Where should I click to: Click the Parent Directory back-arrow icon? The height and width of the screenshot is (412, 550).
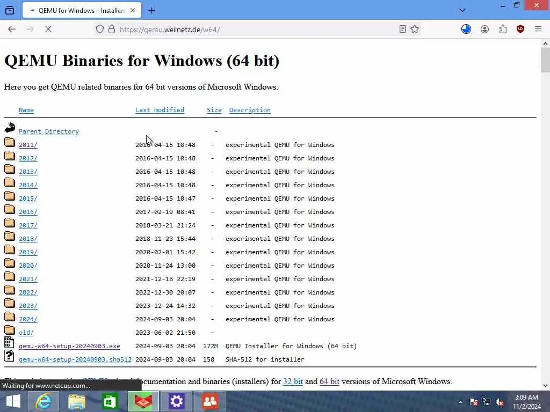(10, 128)
